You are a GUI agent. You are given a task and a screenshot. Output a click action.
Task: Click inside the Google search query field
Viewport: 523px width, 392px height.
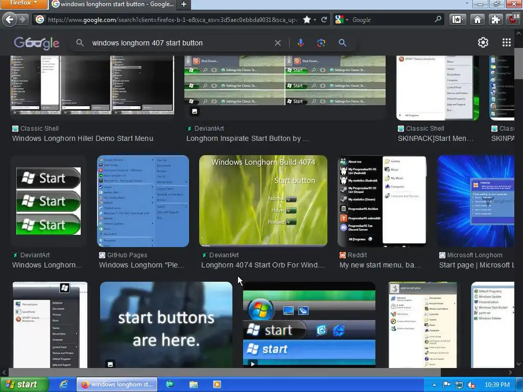point(180,43)
